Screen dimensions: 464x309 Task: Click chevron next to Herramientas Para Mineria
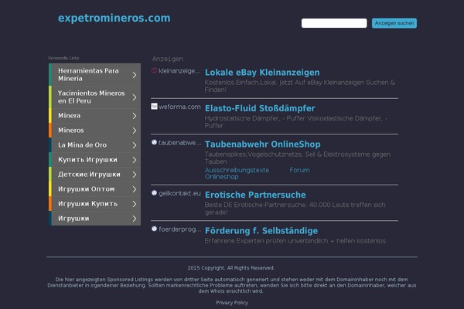point(135,75)
